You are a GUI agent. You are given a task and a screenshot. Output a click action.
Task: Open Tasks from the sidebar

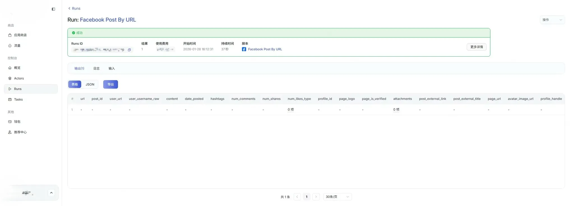[x=18, y=99]
